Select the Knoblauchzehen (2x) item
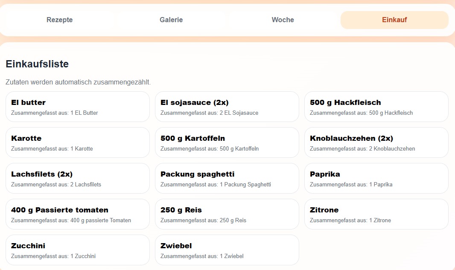 point(376,143)
